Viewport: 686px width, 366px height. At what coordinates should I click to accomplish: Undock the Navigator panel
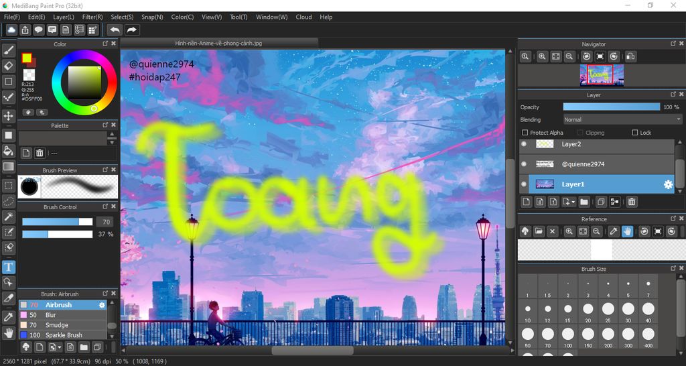click(x=673, y=44)
